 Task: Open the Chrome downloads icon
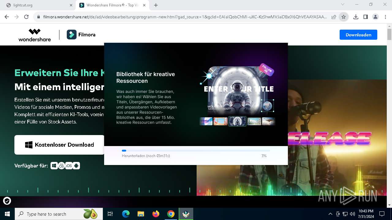356,17
